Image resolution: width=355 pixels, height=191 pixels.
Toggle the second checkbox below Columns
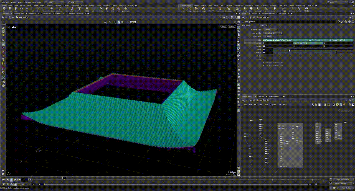[x=263, y=66]
